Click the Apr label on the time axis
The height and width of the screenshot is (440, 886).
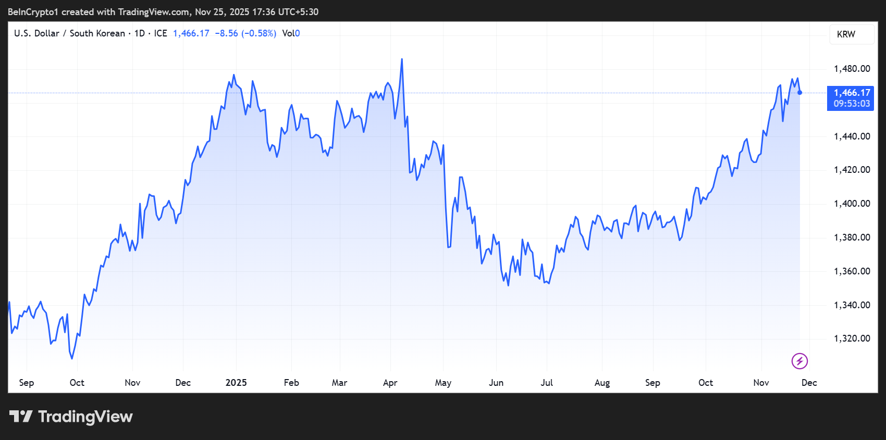(390, 383)
